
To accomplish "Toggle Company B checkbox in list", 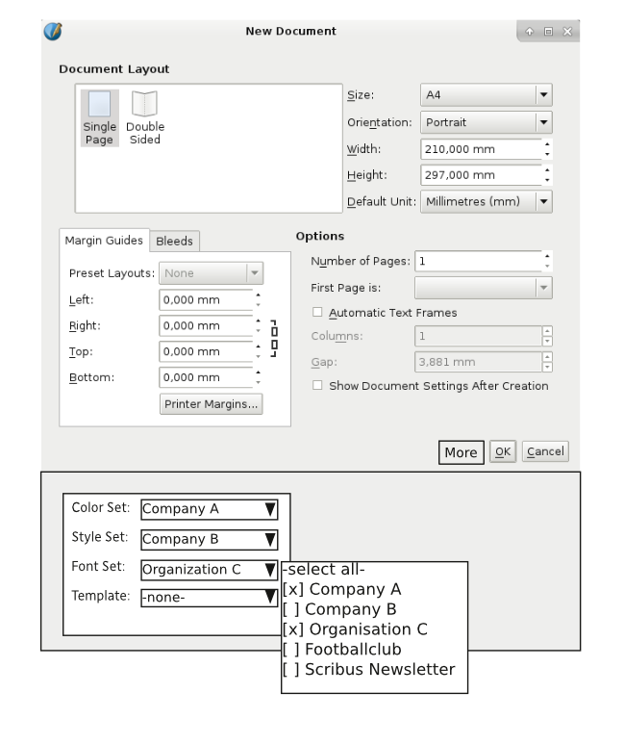I will (x=291, y=609).
